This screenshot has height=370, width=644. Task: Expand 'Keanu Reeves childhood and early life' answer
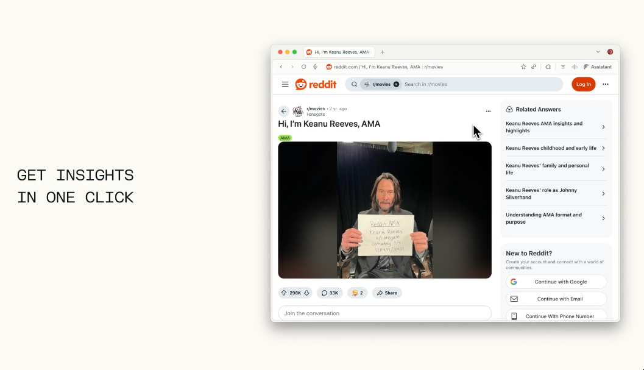point(555,148)
